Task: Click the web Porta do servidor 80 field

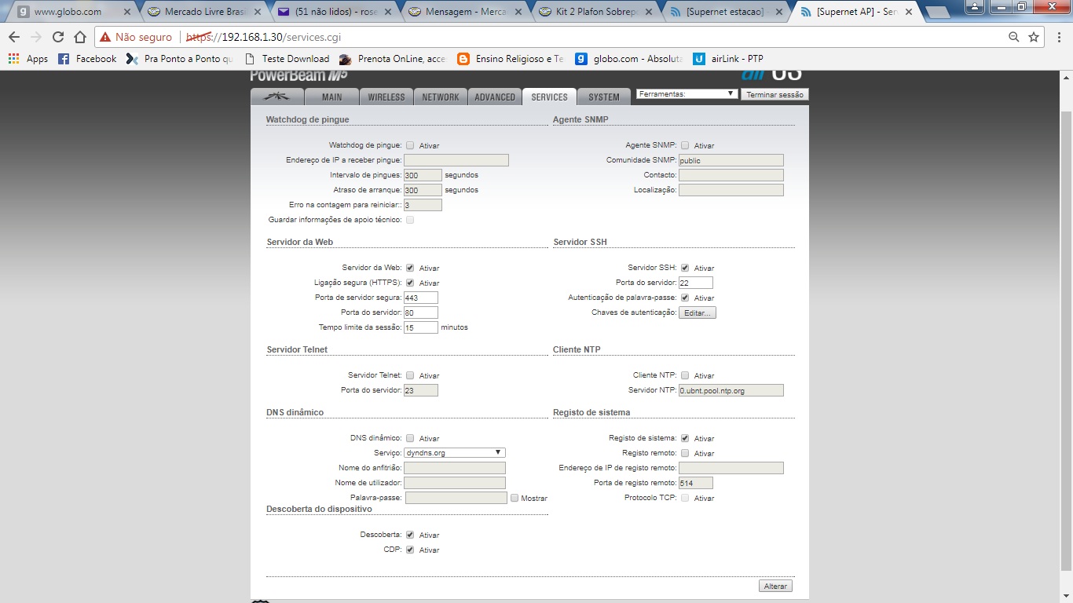Action: pos(421,312)
